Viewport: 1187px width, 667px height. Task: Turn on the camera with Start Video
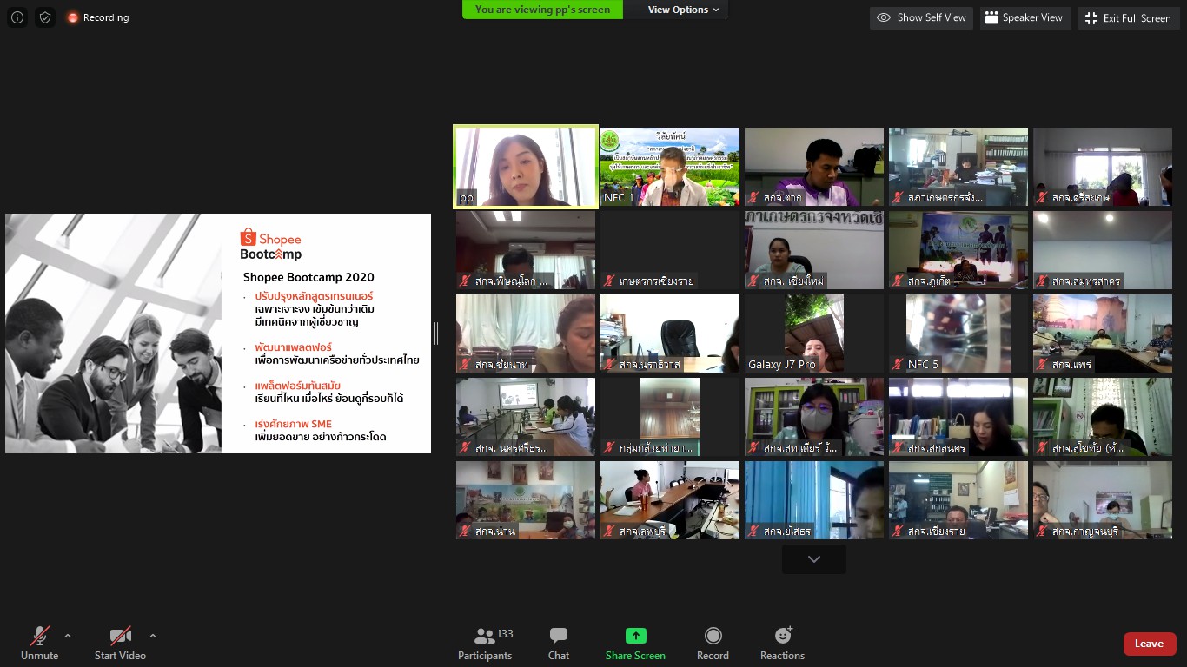click(x=120, y=644)
